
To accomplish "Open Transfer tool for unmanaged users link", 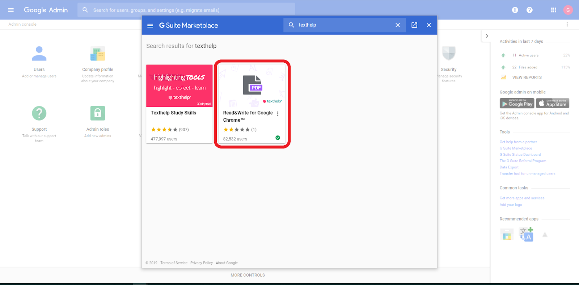I will (527, 173).
